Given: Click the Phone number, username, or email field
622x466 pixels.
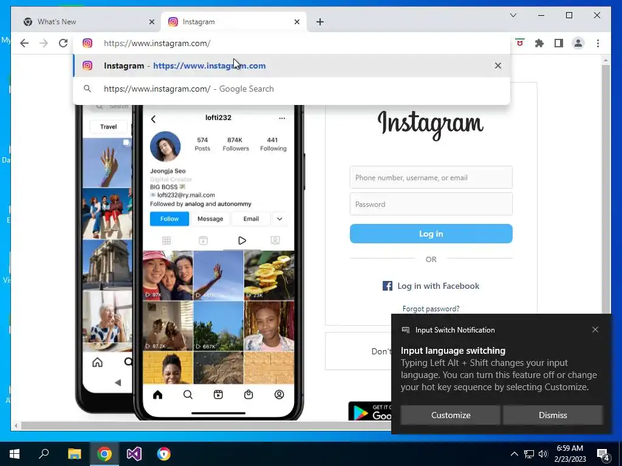Looking at the screenshot, I should point(431,178).
